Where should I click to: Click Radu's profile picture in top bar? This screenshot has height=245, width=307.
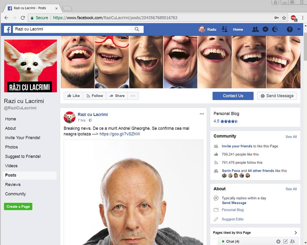pyautogui.click(x=202, y=29)
